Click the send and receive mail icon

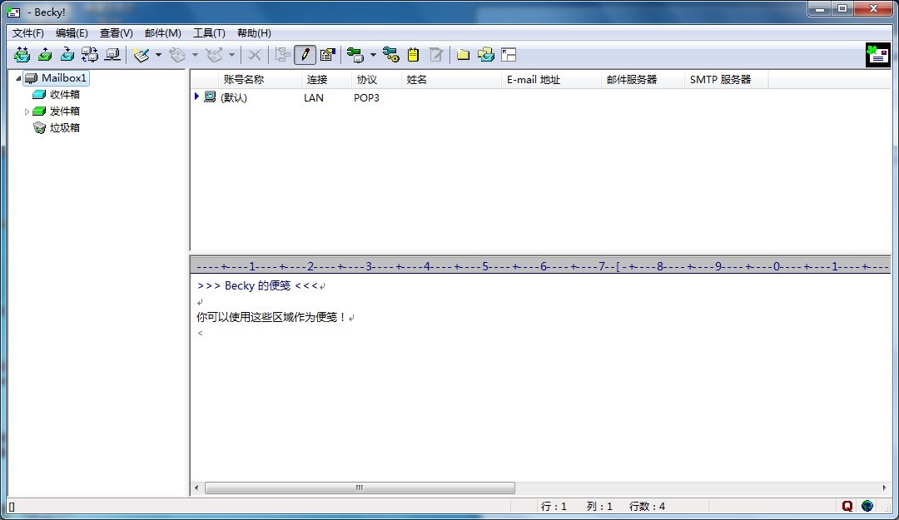point(89,55)
